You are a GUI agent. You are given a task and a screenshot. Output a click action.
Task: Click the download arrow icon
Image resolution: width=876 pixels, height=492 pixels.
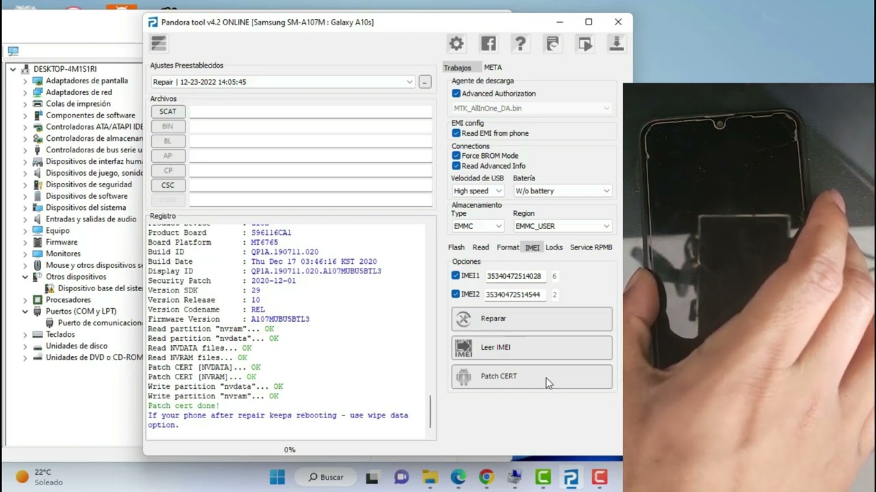click(x=616, y=44)
